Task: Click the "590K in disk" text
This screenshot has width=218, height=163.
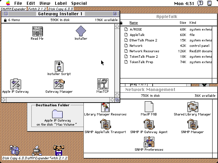Action: click(60, 20)
